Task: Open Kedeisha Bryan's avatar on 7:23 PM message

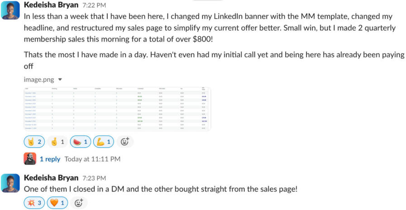Action: pyautogui.click(x=10, y=182)
